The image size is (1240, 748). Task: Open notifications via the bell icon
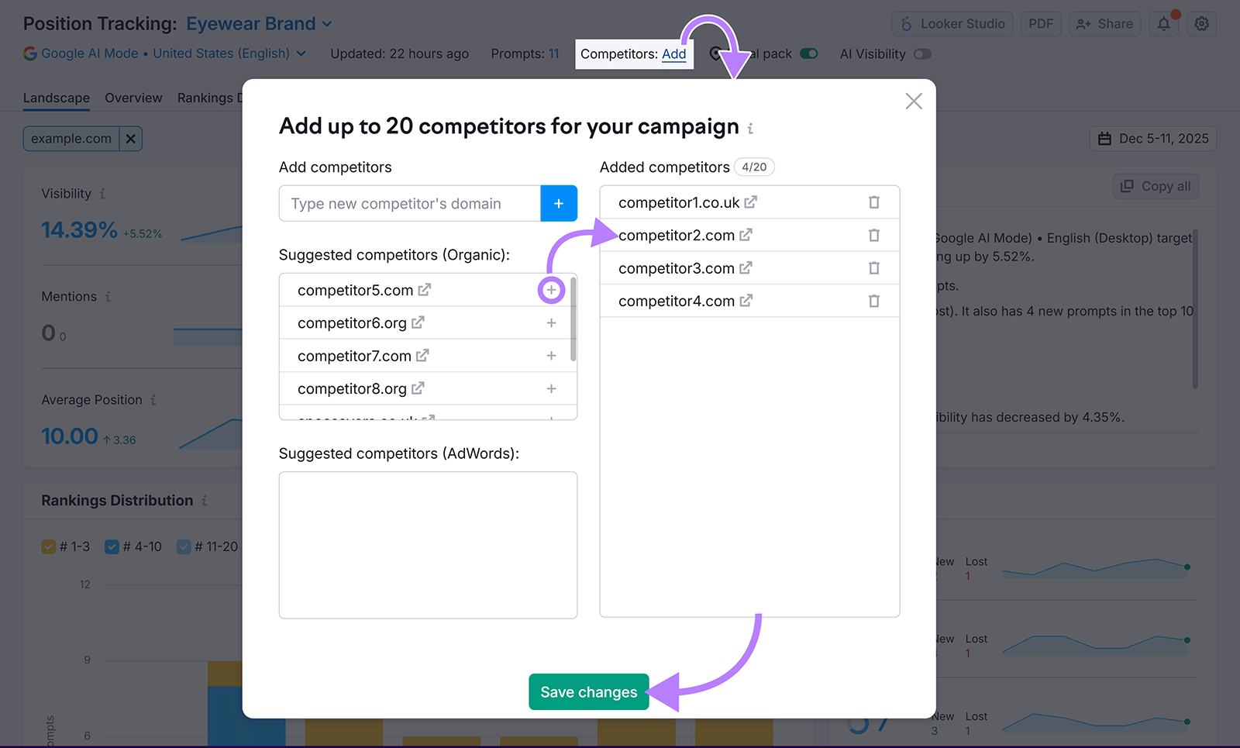[x=1163, y=23]
